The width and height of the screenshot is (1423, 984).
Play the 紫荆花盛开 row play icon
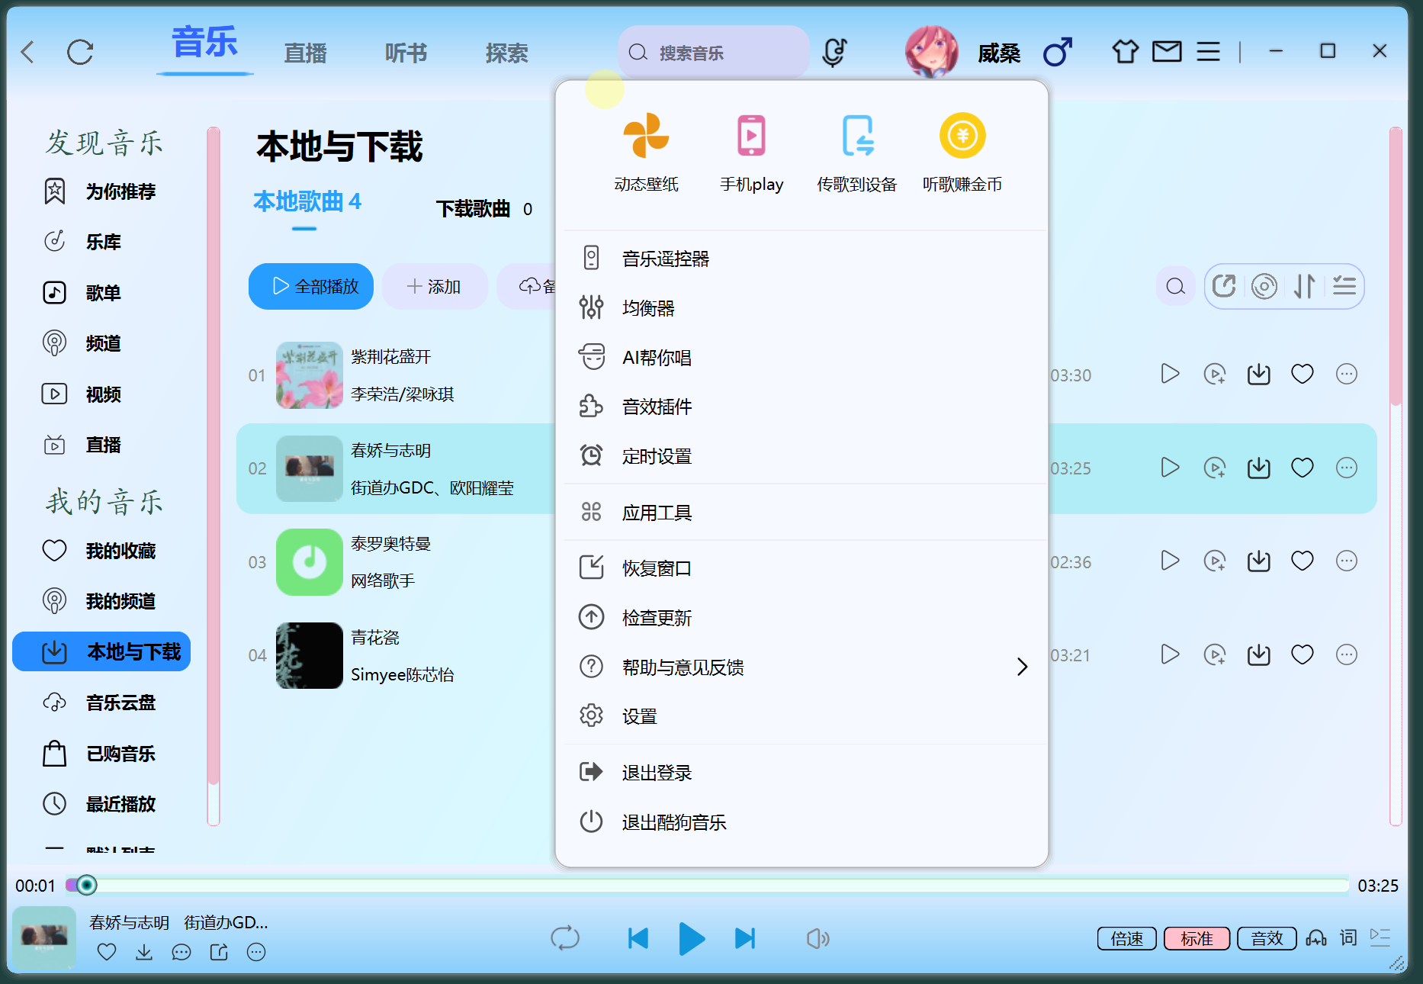coord(1170,374)
